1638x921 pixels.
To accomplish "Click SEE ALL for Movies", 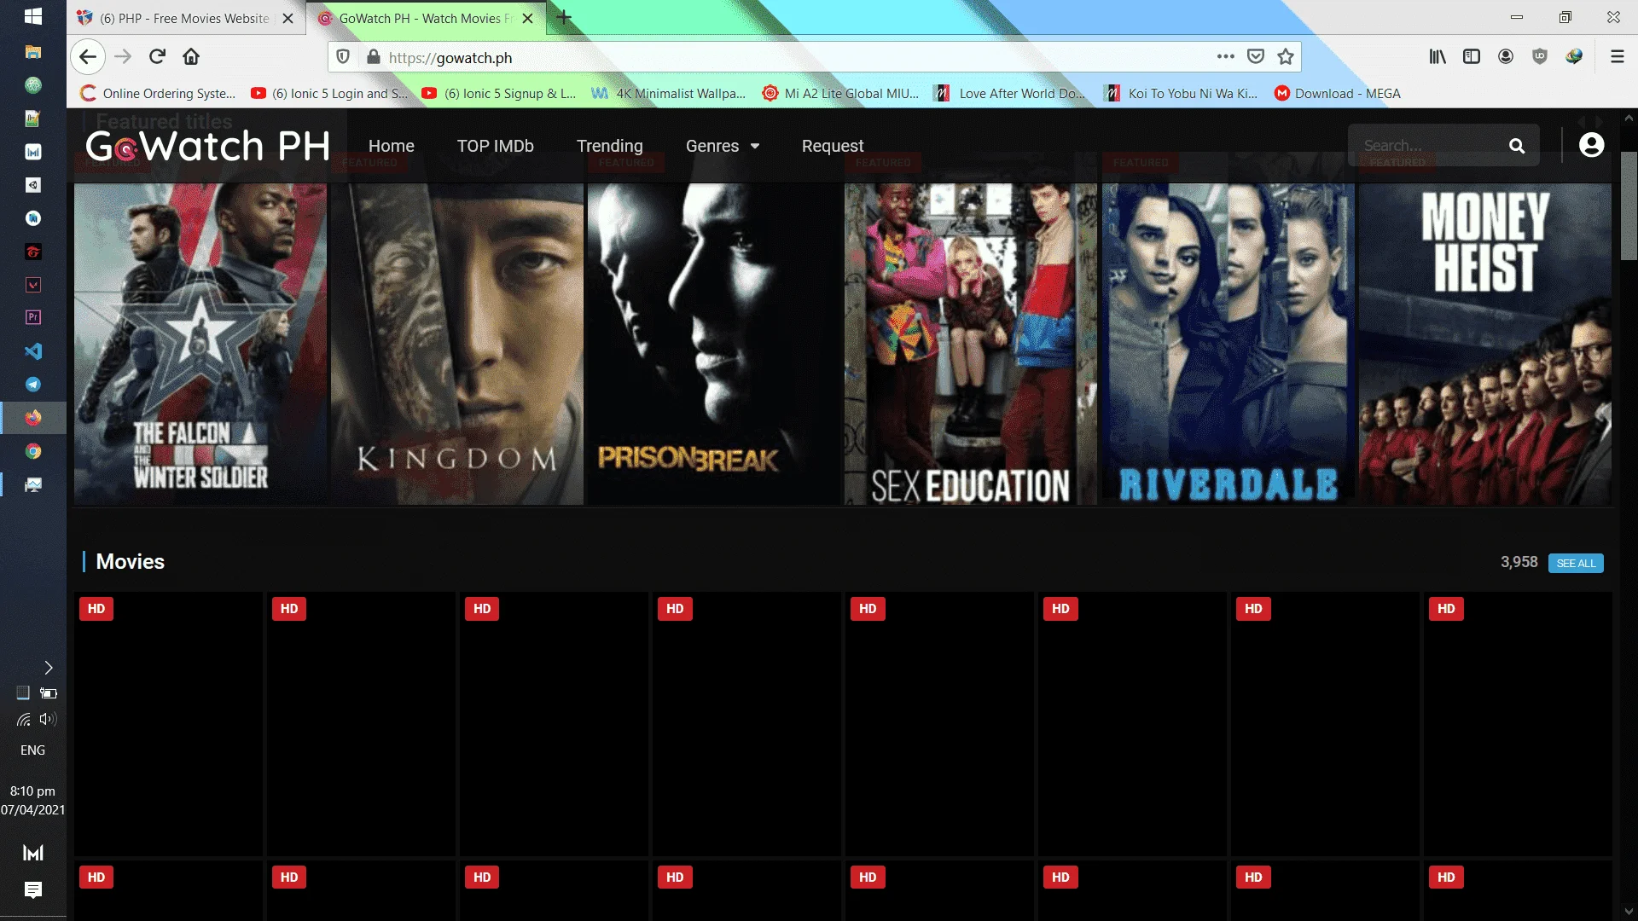I will [1576, 563].
